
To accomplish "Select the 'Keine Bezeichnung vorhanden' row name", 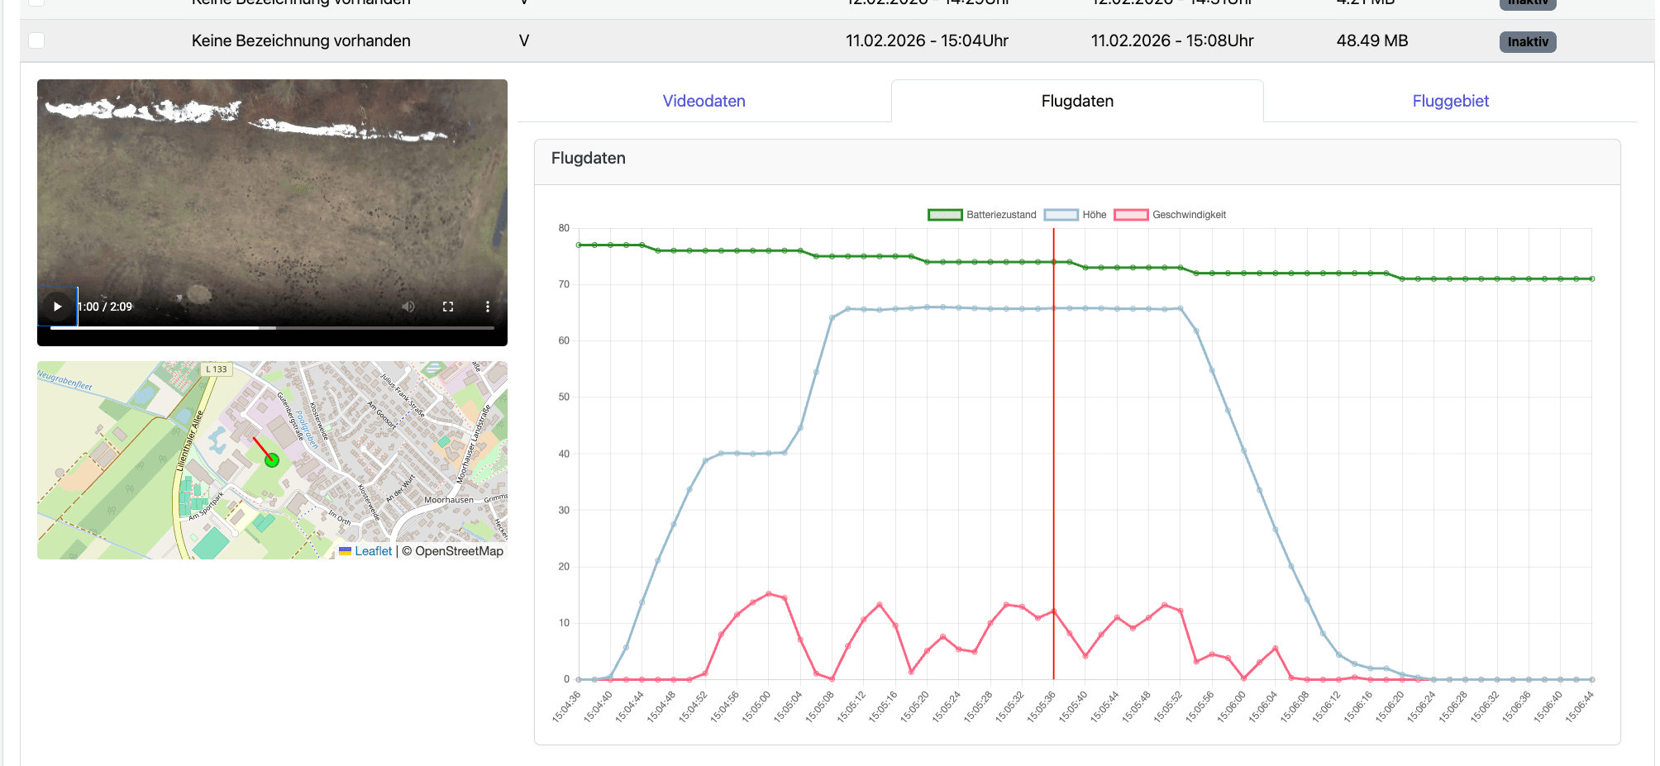I will pyautogui.click(x=301, y=40).
